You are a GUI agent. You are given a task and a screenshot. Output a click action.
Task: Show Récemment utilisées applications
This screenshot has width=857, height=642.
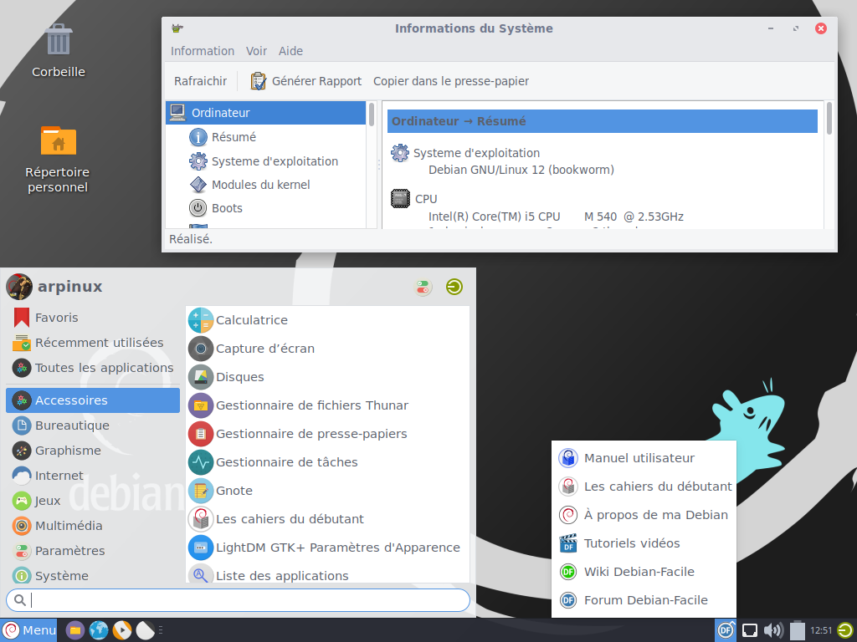93,342
